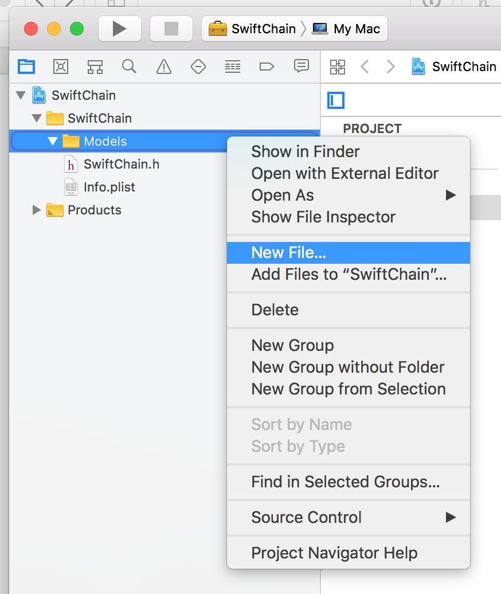Select the Products folder label
Image resolution: width=501 pixels, height=594 pixels.
(x=95, y=210)
